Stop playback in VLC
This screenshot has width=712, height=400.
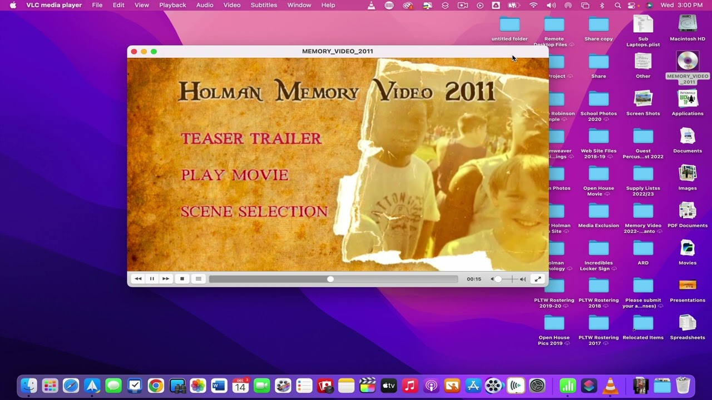point(182,279)
